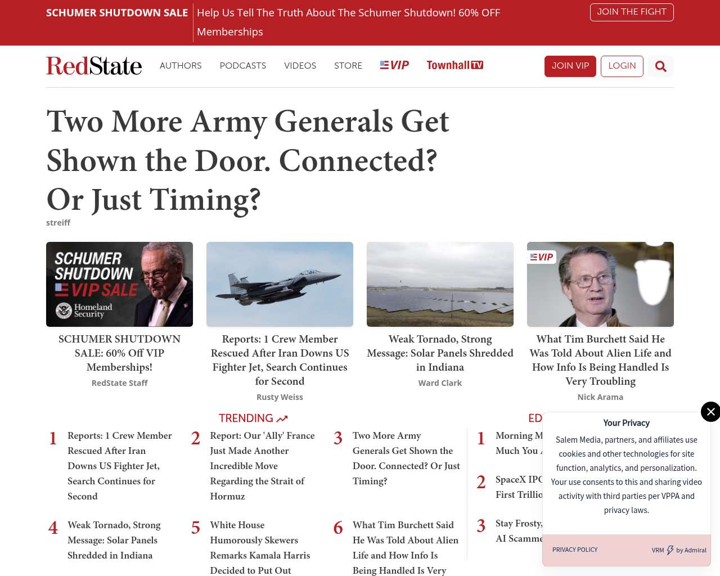Click the LOGIN button
Viewport: 720px width, 576px height.
tap(622, 66)
